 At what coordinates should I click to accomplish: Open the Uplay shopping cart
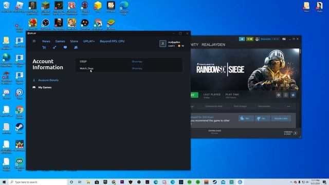coord(44,48)
